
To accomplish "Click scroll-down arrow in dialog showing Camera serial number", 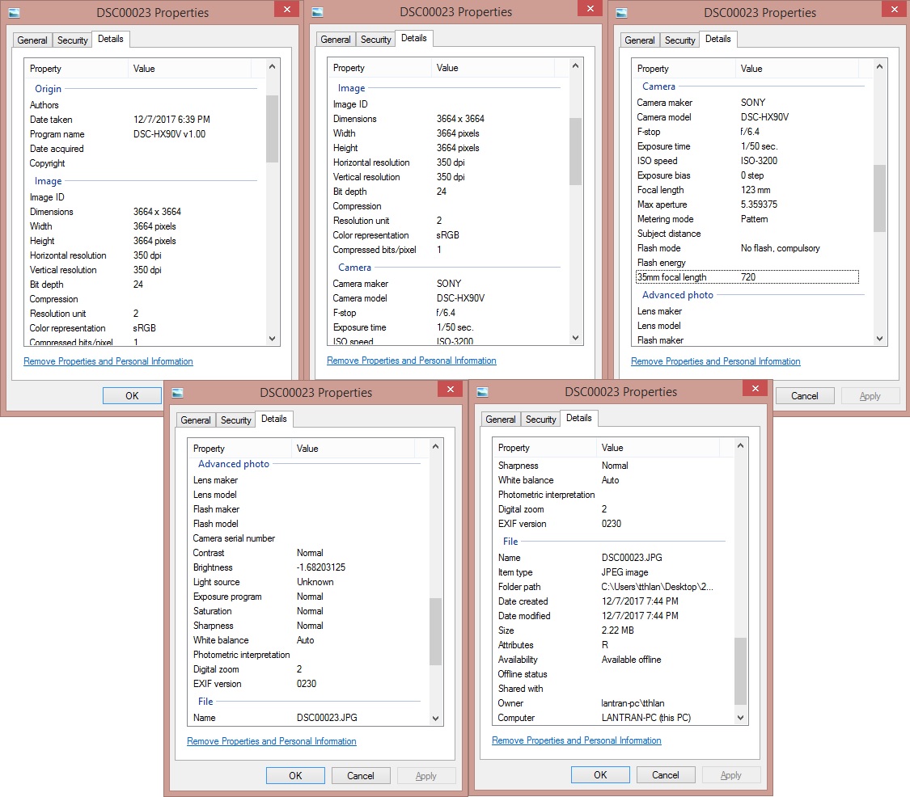I will [436, 718].
